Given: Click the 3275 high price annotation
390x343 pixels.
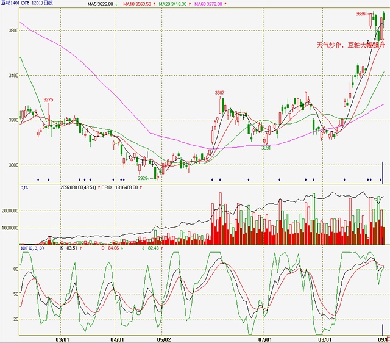Looking at the screenshot, I should coord(48,99).
